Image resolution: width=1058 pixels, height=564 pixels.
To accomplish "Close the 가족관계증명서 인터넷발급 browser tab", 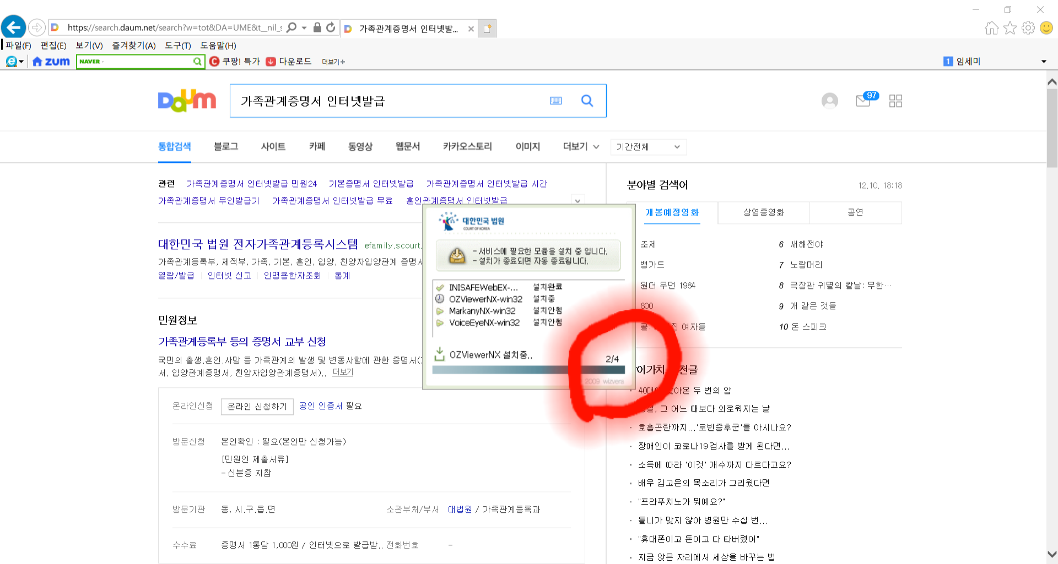I will pyautogui.click(x=471, y=29).
